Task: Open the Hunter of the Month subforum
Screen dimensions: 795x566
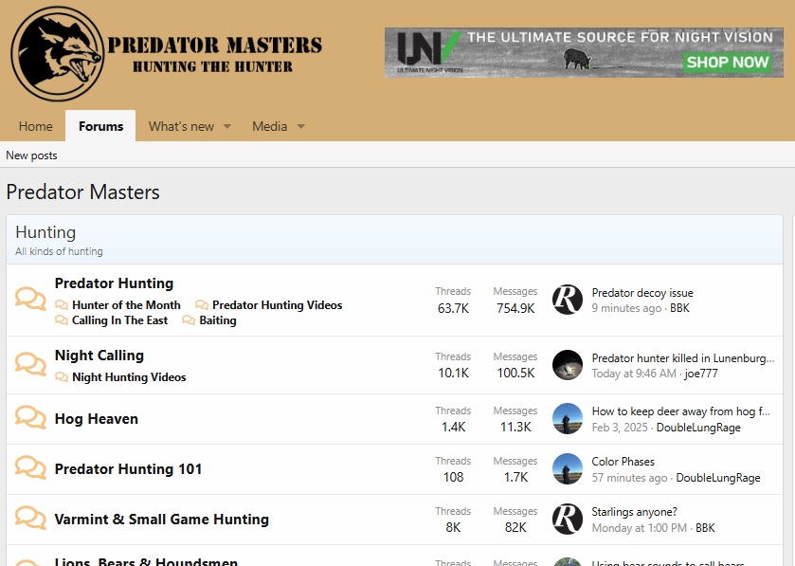Action: (x=126, y=305)
